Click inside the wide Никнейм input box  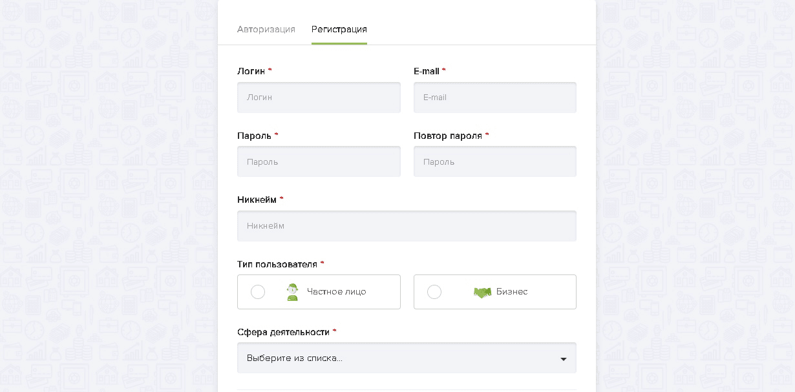pyautogui.click(x=407, y=226)
